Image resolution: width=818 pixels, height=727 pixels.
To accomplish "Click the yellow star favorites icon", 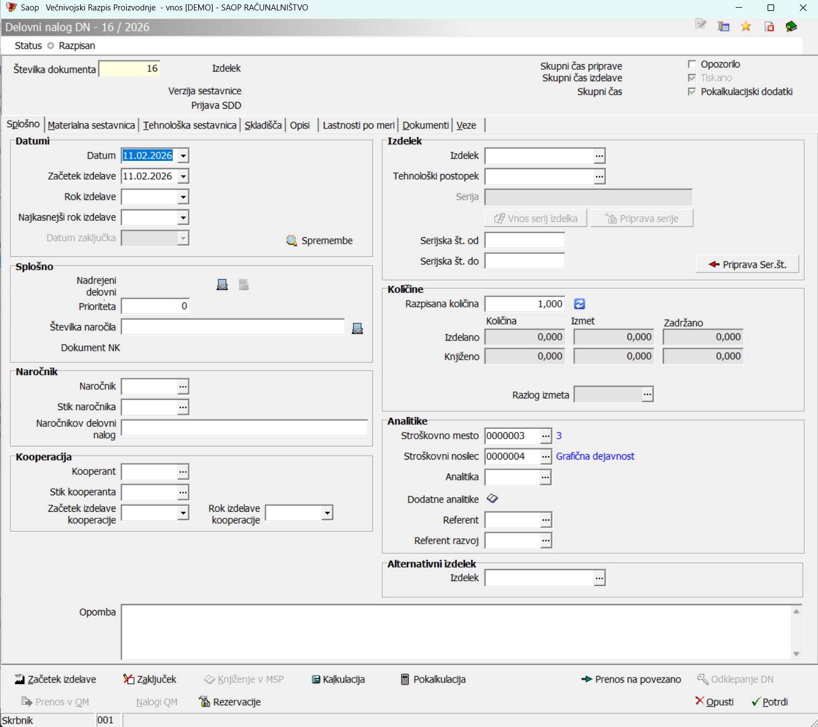I will [746, 26].
